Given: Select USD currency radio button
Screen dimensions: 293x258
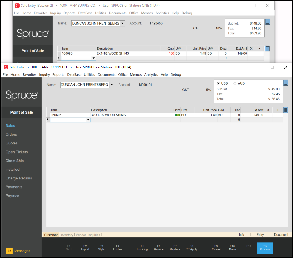Looking at the screenshot, I should (218, 83).
